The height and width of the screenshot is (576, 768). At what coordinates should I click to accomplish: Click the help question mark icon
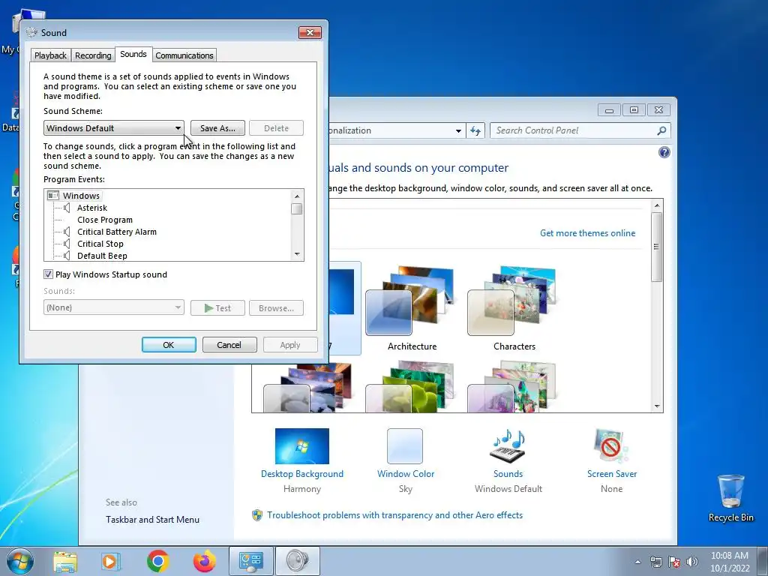[x=664, y=152]
